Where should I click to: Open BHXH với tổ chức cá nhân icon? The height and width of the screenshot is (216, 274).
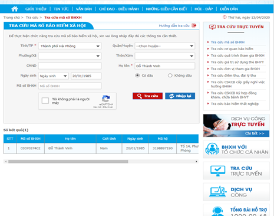[x=212, y=149]
